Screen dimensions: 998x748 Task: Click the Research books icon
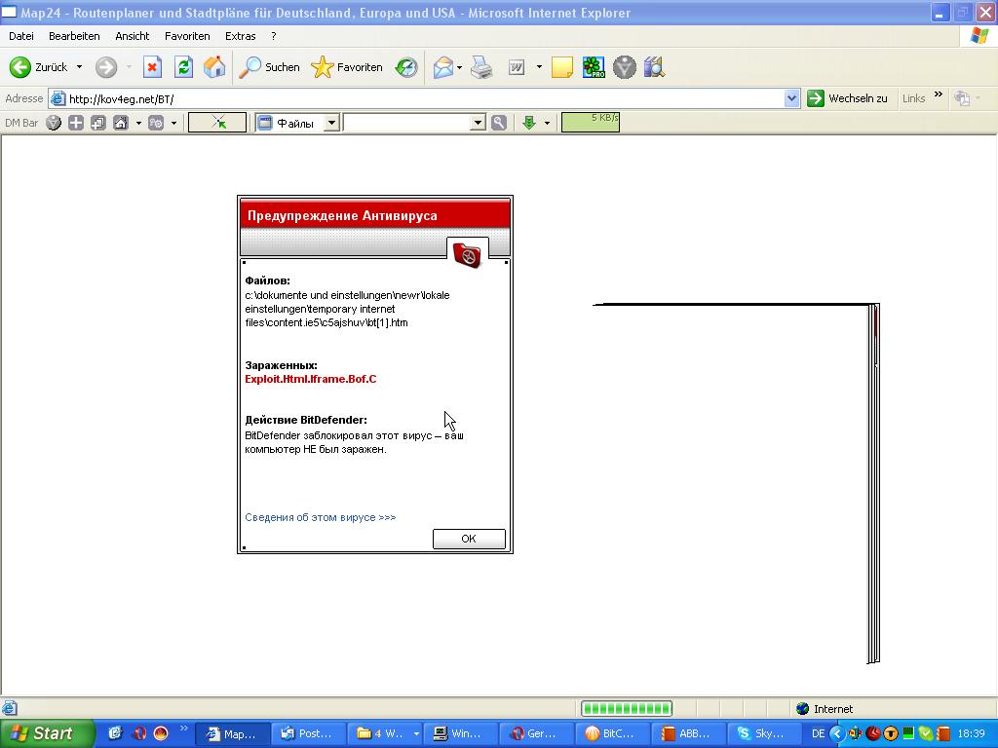(654, 67)
